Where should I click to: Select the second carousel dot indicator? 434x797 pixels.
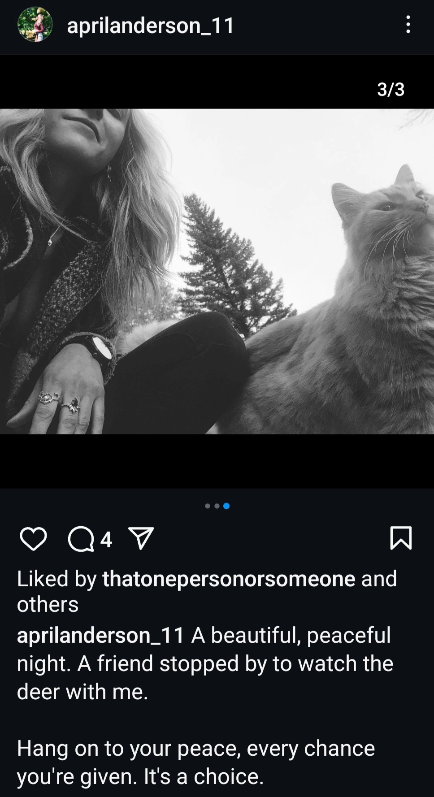click(x=217, y=506)
